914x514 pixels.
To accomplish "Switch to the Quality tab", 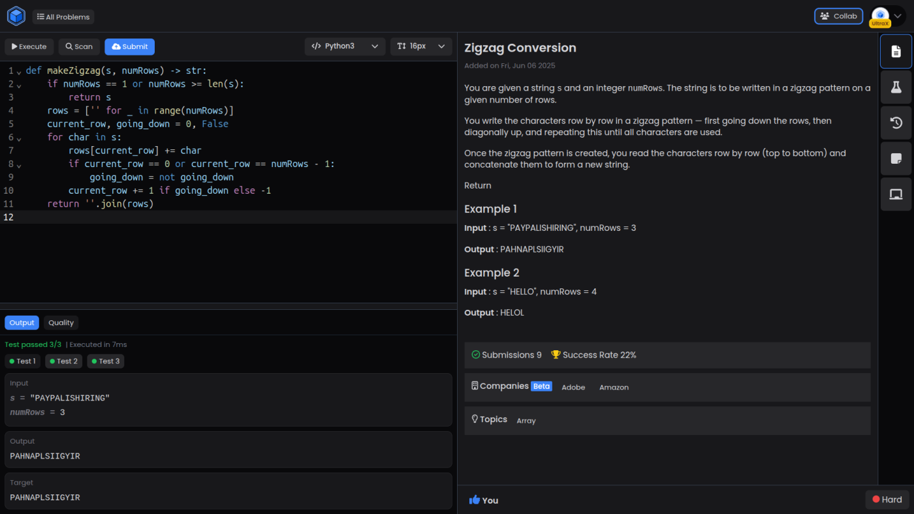I will click(x=61, y=323).
